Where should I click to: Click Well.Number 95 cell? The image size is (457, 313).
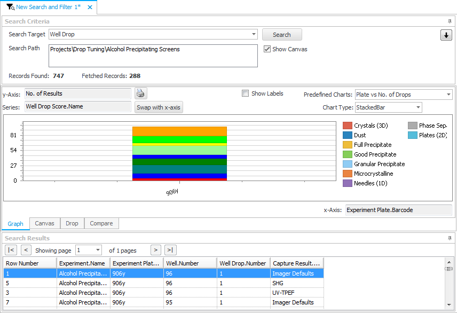click(190, 302)
